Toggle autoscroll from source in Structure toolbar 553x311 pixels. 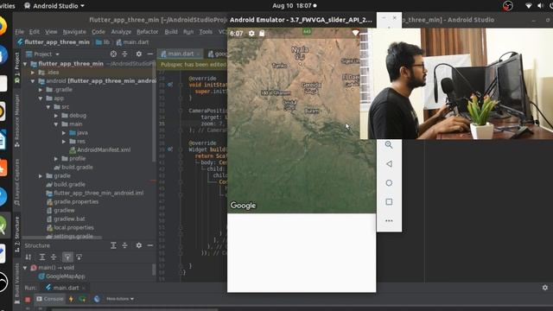point(79,257)
